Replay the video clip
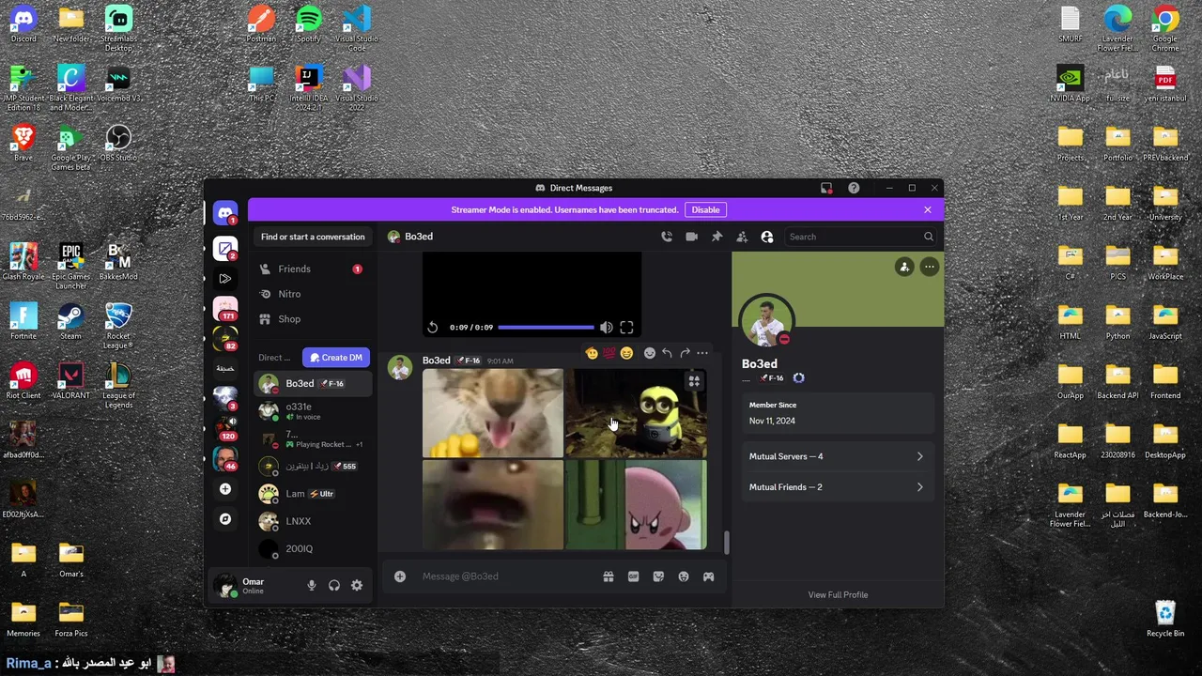The width and height of the screenshot is (1202, 676). [433, 328]
